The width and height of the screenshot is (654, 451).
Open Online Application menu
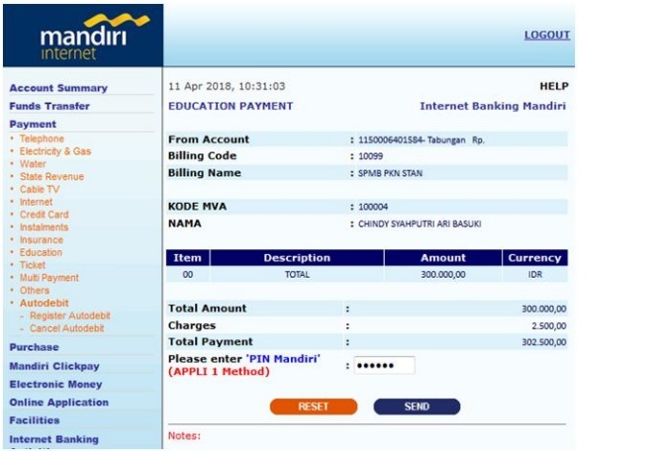[58, 403]
